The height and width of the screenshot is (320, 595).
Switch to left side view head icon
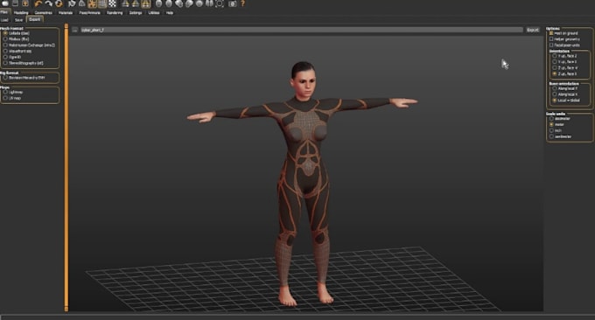pos(178,3)
